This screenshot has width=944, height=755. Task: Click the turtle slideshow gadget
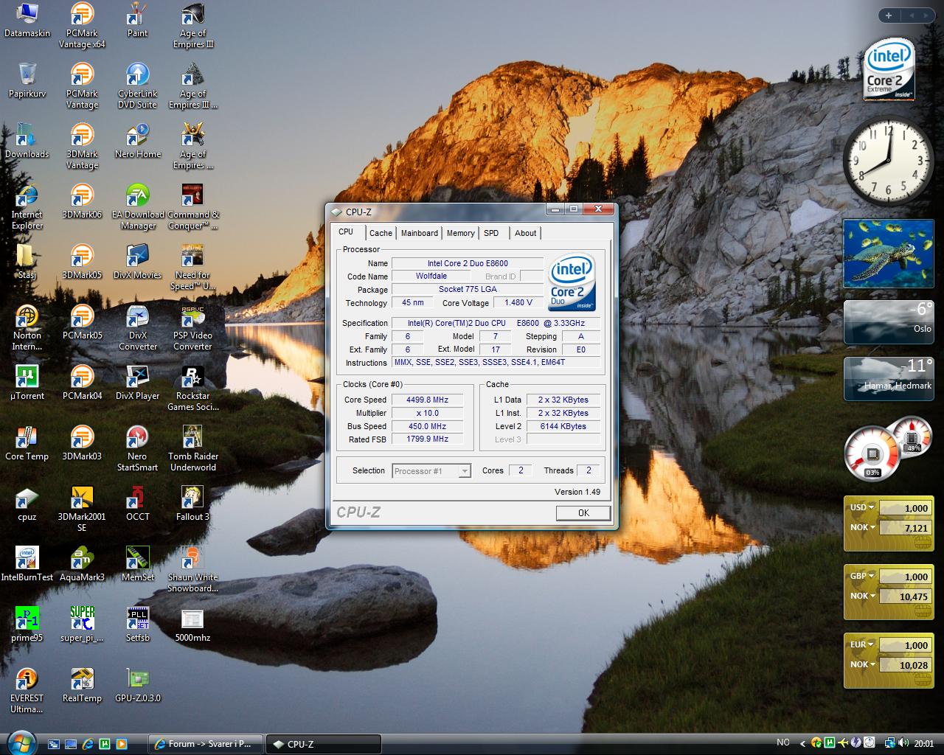pos(889,254)
